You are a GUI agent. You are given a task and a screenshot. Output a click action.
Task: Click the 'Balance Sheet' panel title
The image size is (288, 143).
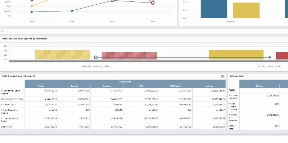pyautogui.click(x=237, y=76)
